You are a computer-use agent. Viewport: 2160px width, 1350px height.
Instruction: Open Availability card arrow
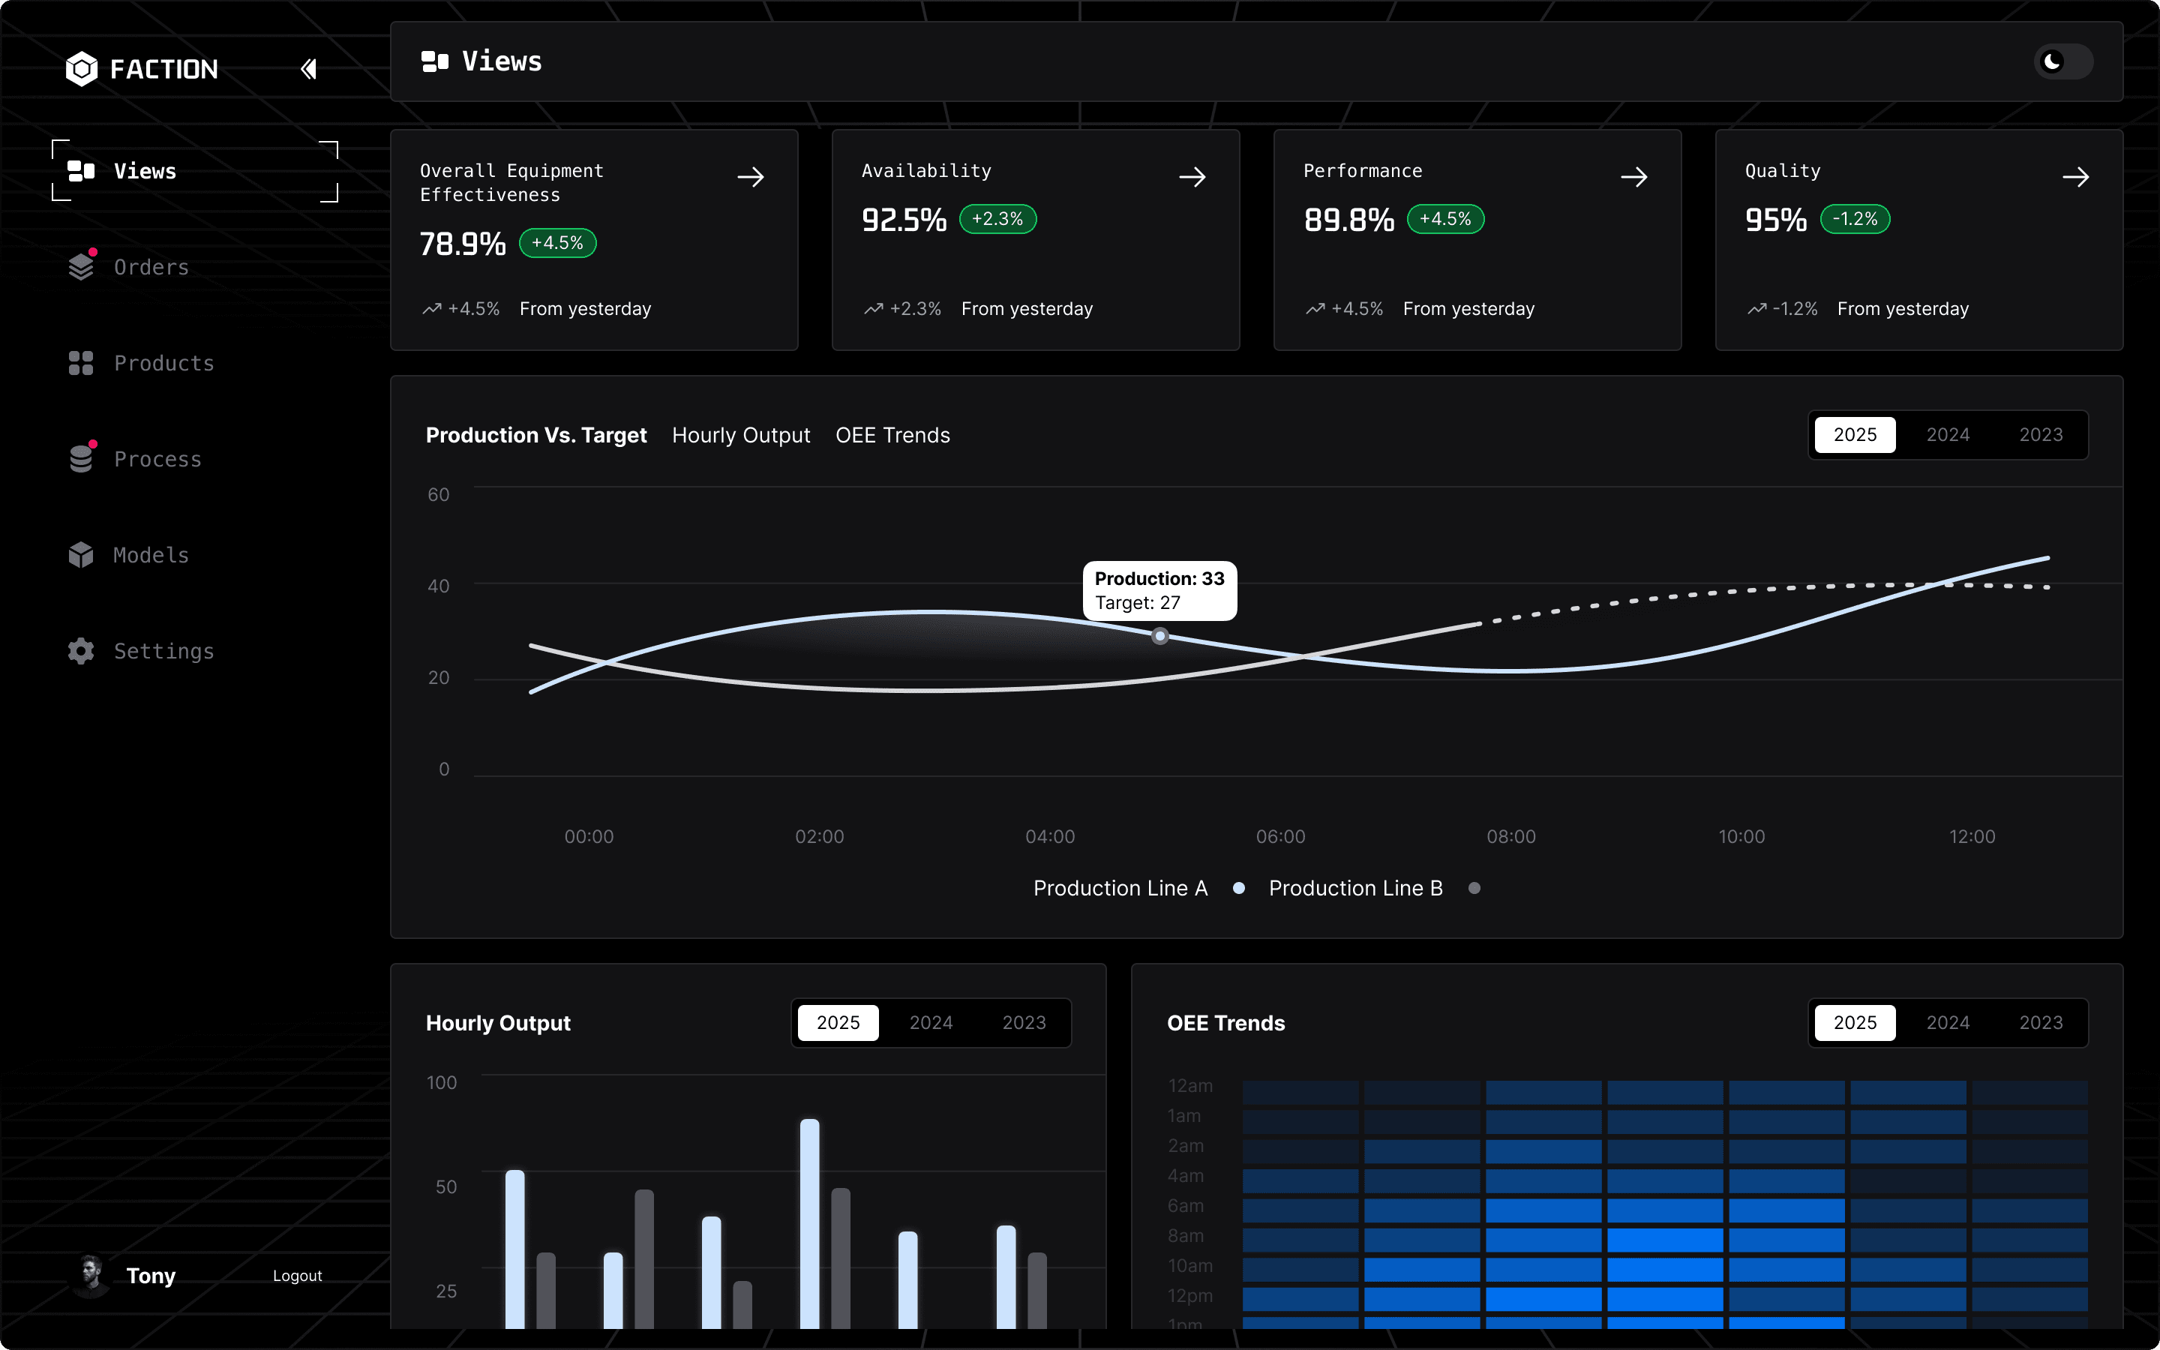click(x=1192, y=177)
